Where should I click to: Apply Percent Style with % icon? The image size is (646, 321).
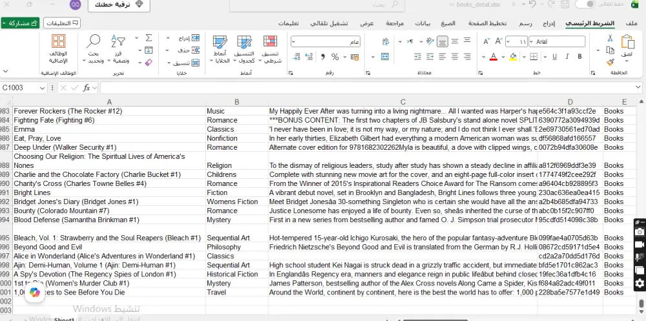point(335,57)
